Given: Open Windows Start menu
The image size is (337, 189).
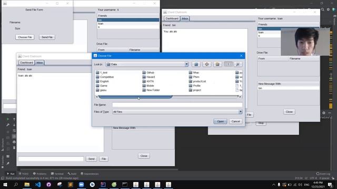Looking at the screenshot, I should tap(5, 184).
